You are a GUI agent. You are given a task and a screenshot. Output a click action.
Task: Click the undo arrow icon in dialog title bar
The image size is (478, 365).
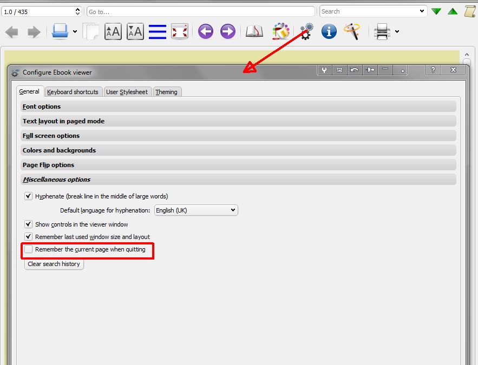354,70
